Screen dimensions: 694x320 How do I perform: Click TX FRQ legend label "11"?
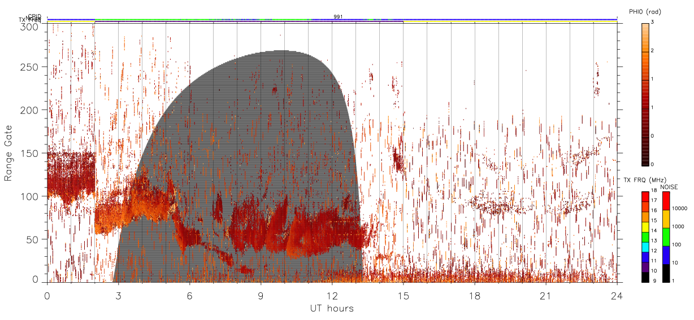(x=654, y=261)
